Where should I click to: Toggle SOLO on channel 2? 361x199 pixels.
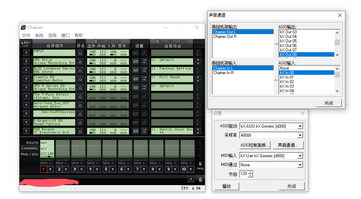click(x=59, y=162)
